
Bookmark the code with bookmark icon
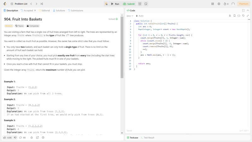click(x=234, y=15)
